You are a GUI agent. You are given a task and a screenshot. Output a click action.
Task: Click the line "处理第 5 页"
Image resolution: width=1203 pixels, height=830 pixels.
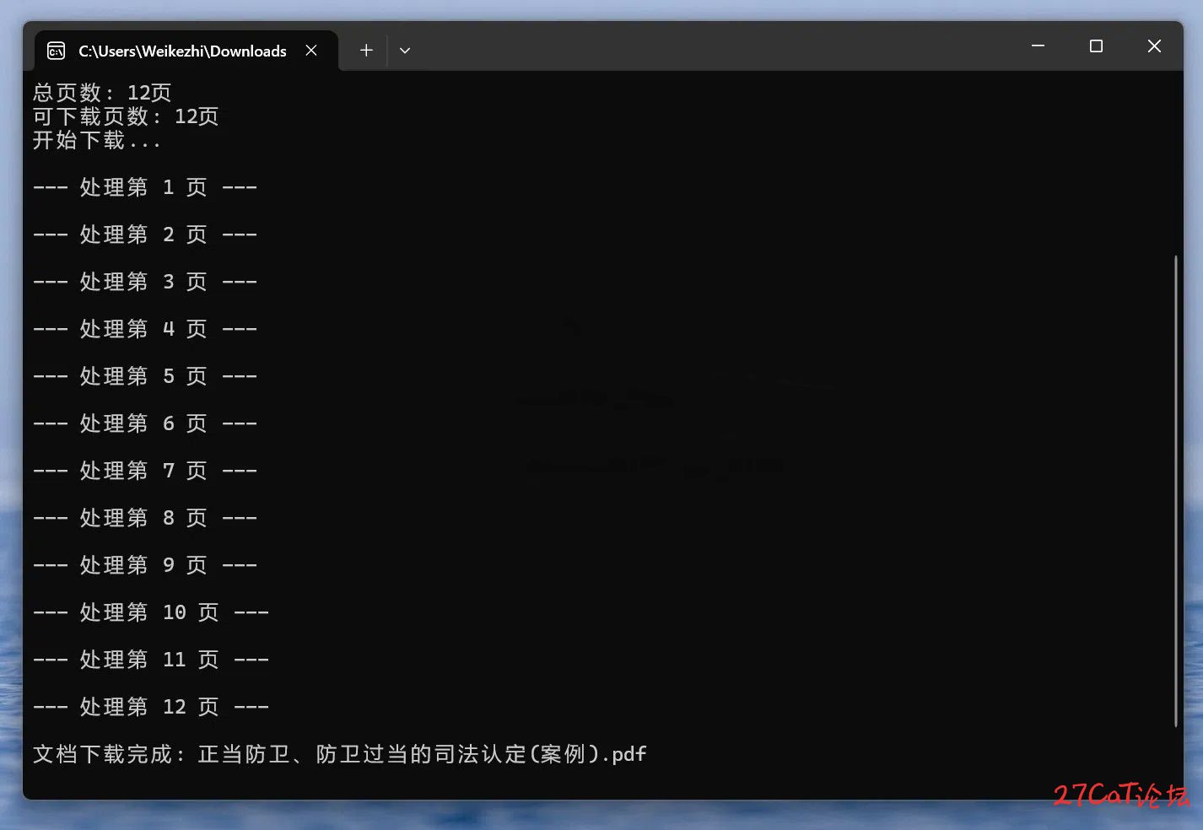point(145,376)
